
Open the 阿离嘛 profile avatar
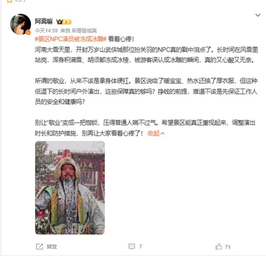coord(20,24)
